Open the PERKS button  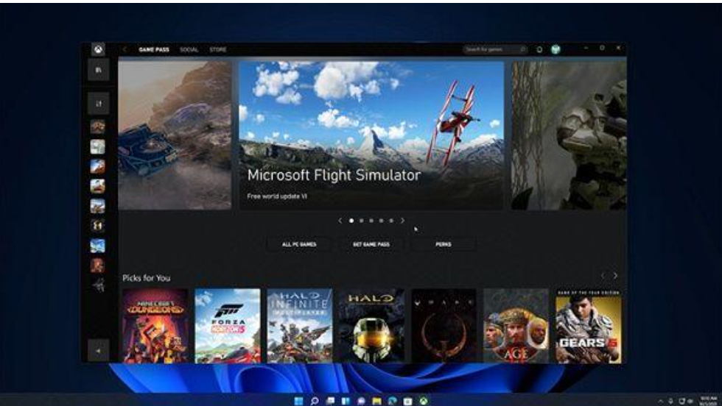[x=444, y=244]
